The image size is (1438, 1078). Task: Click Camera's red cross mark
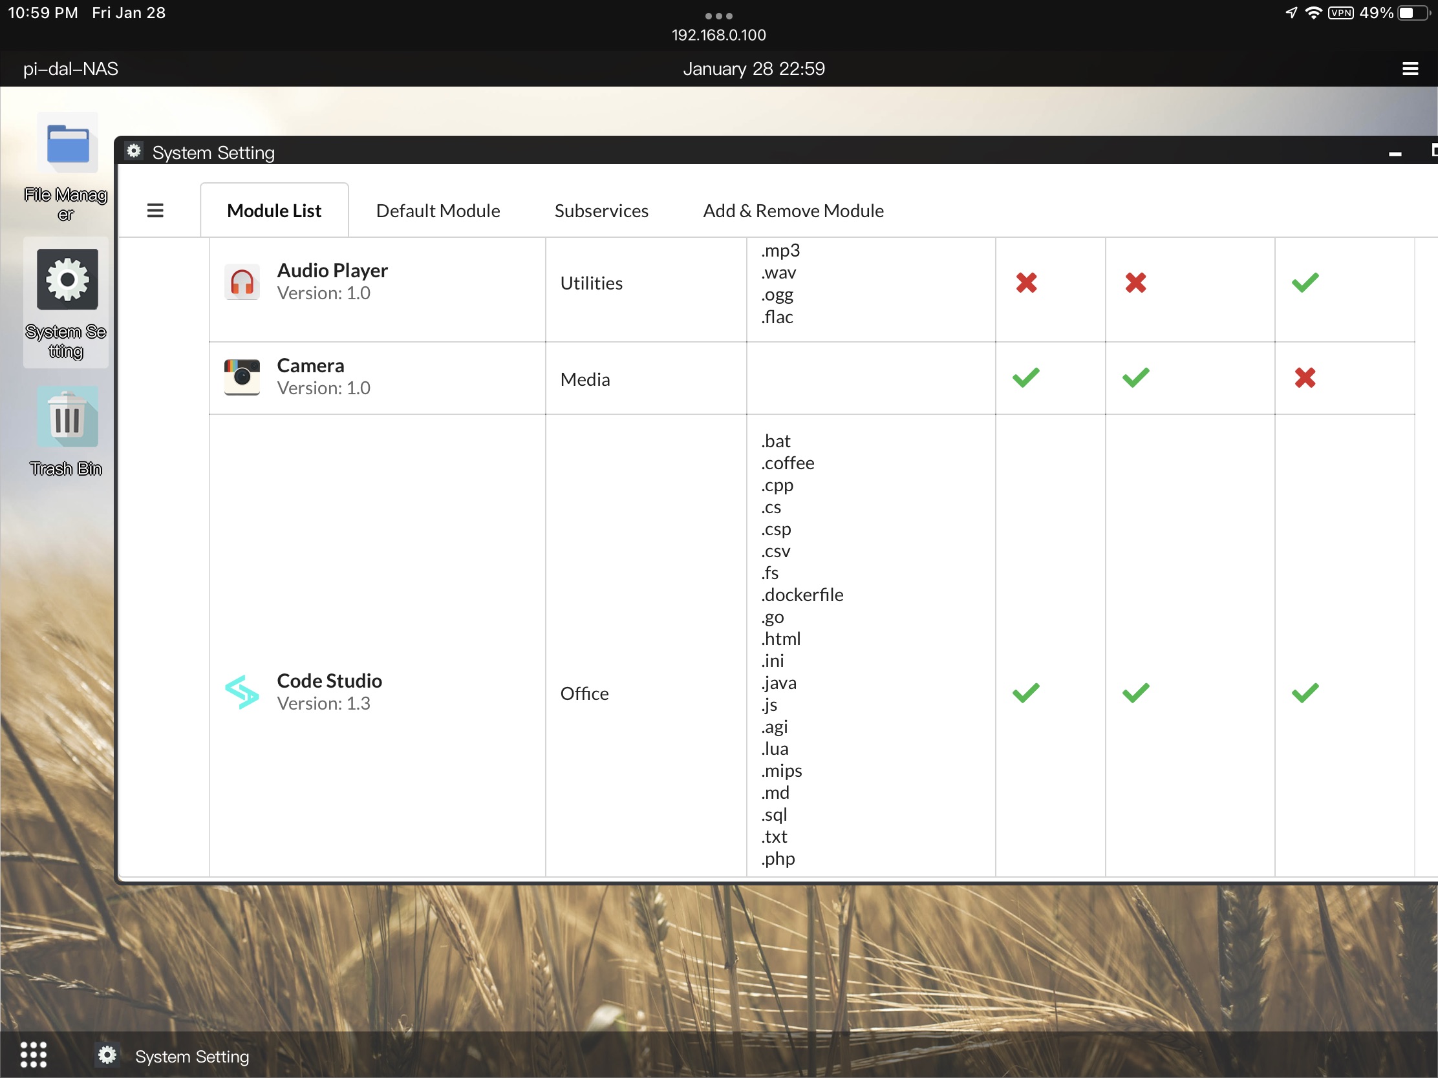[1305, 377]
